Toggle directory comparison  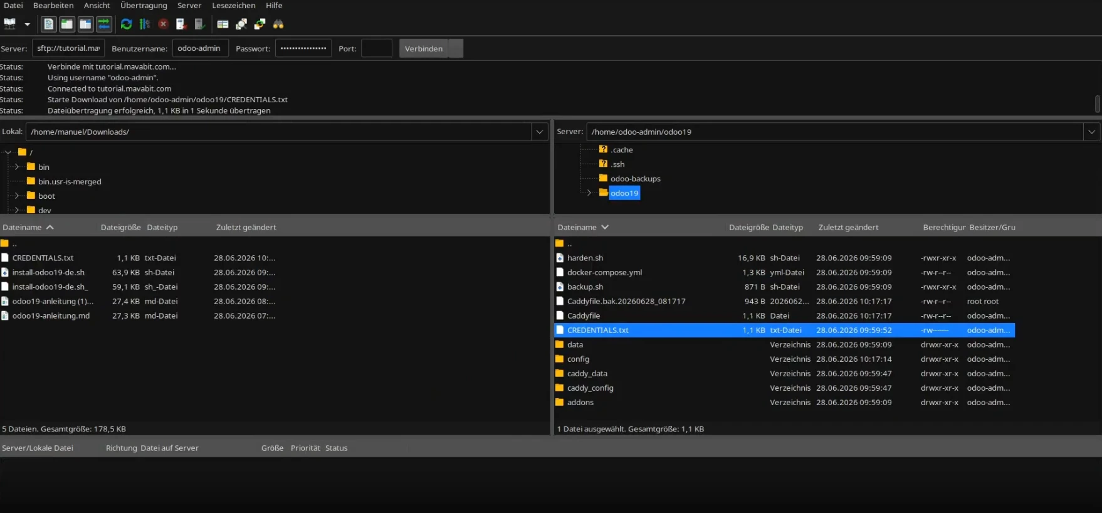pos(241,24)
